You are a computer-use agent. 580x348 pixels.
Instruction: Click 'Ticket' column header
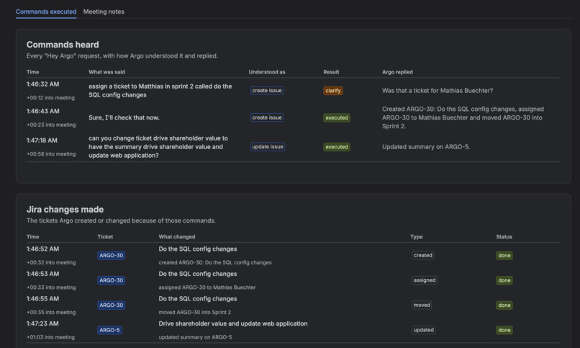pyautogui.click(x=105, y=236)
